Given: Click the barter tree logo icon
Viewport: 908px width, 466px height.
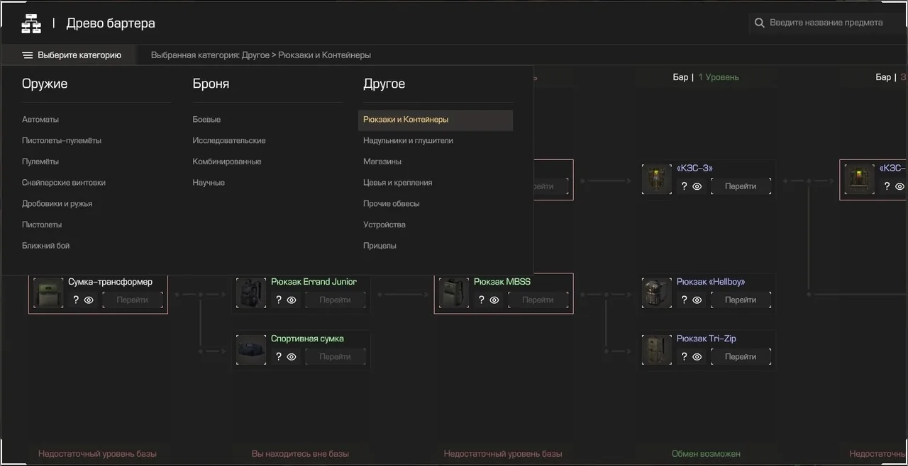Looking at the screenshot, I should [31, 23].
